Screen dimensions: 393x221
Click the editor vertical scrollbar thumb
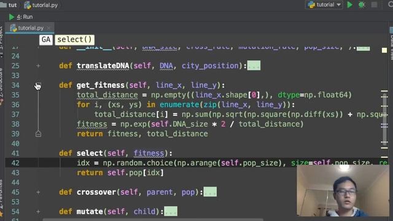385,120
